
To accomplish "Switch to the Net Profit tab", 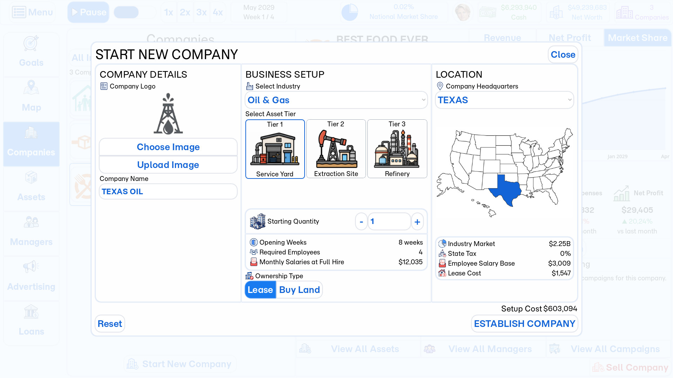I will [x=570, y=38].
